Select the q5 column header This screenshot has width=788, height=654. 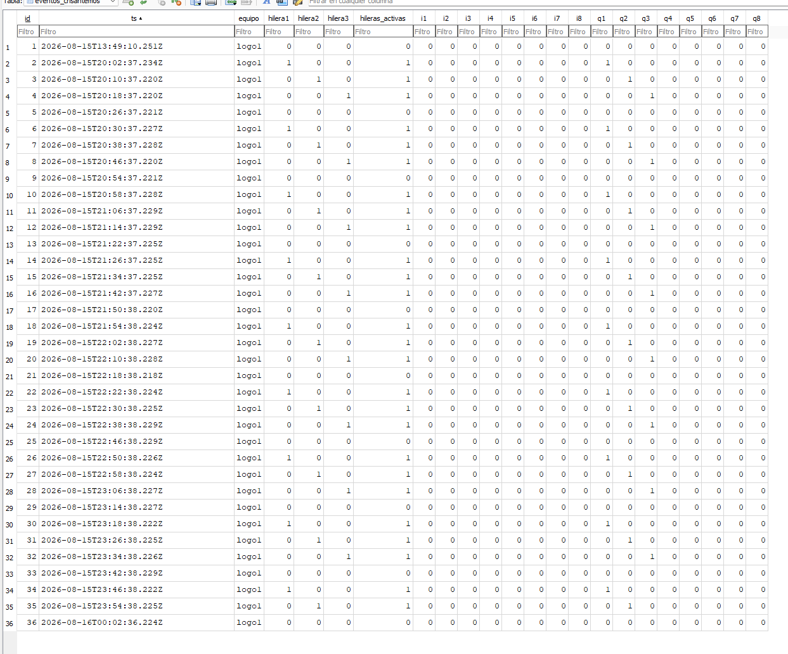[690, 18]
